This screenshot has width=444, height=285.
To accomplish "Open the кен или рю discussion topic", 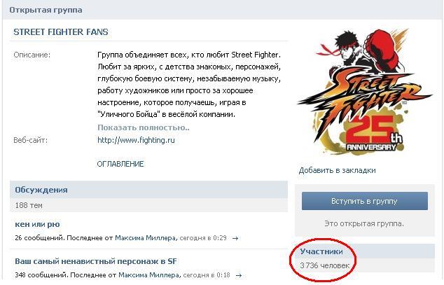I will click(37, 224).
